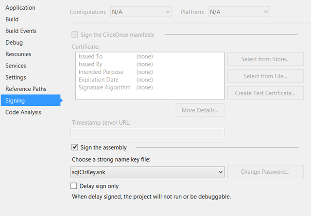Click the Select from Store button
This screenshot has width=311, height=216.
click(265, 60)
